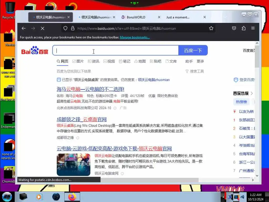The image size is (269, 202).
Task: Focus the Baidu search input box
Action: 116,50
